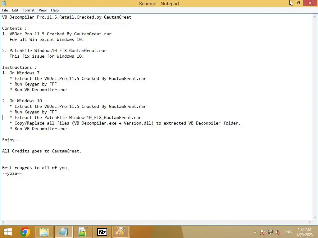Open the View menu
This screenshot has height=238, width=318.
tap(43, 10)
